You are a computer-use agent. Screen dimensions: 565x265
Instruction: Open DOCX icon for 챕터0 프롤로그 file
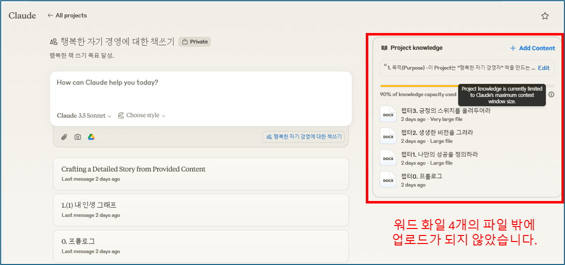pos(388,179)
